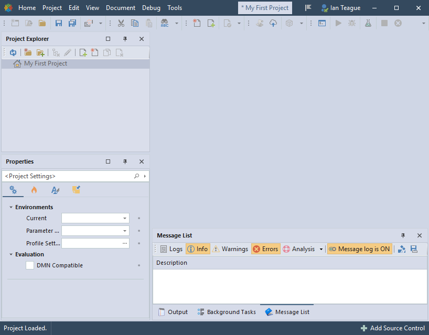Toggle the Errors filter
The image size is (429, 335).
[266, 249]
